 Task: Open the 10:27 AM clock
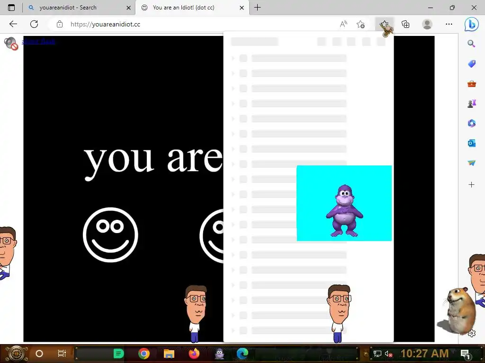pyautogui.click(x=424, y=354)
